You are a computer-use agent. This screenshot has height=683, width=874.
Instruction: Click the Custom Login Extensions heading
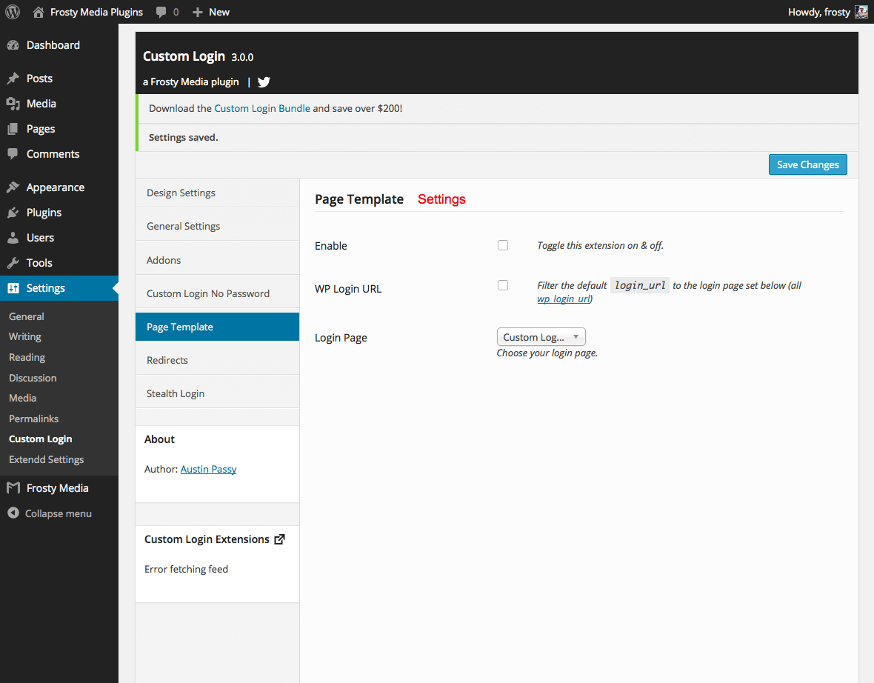tap(207, 539)
